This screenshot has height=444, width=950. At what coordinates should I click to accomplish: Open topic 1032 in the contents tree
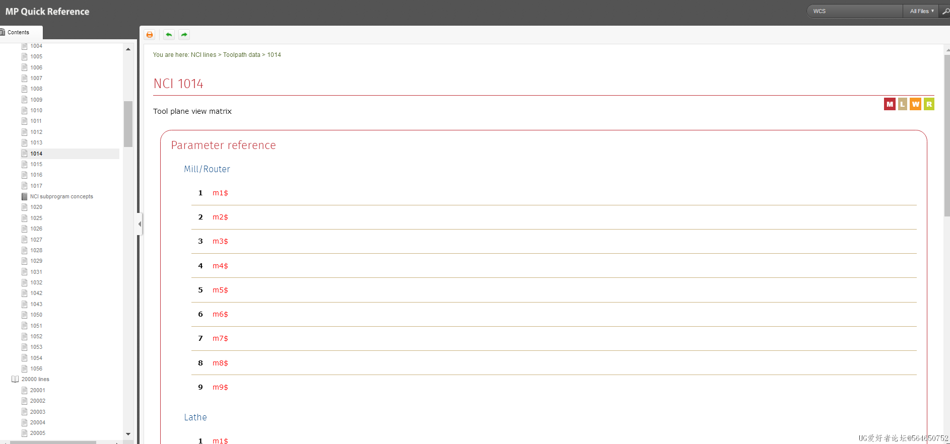coord(36,282)
